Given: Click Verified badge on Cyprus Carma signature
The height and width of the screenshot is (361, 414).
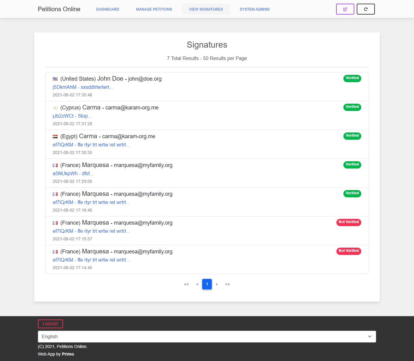Looking at the screenshot, I should point(352,107).
